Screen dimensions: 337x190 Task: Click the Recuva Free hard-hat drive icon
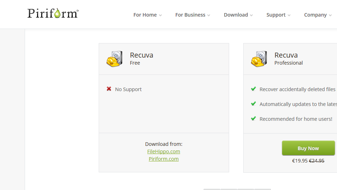pos(115,59)
